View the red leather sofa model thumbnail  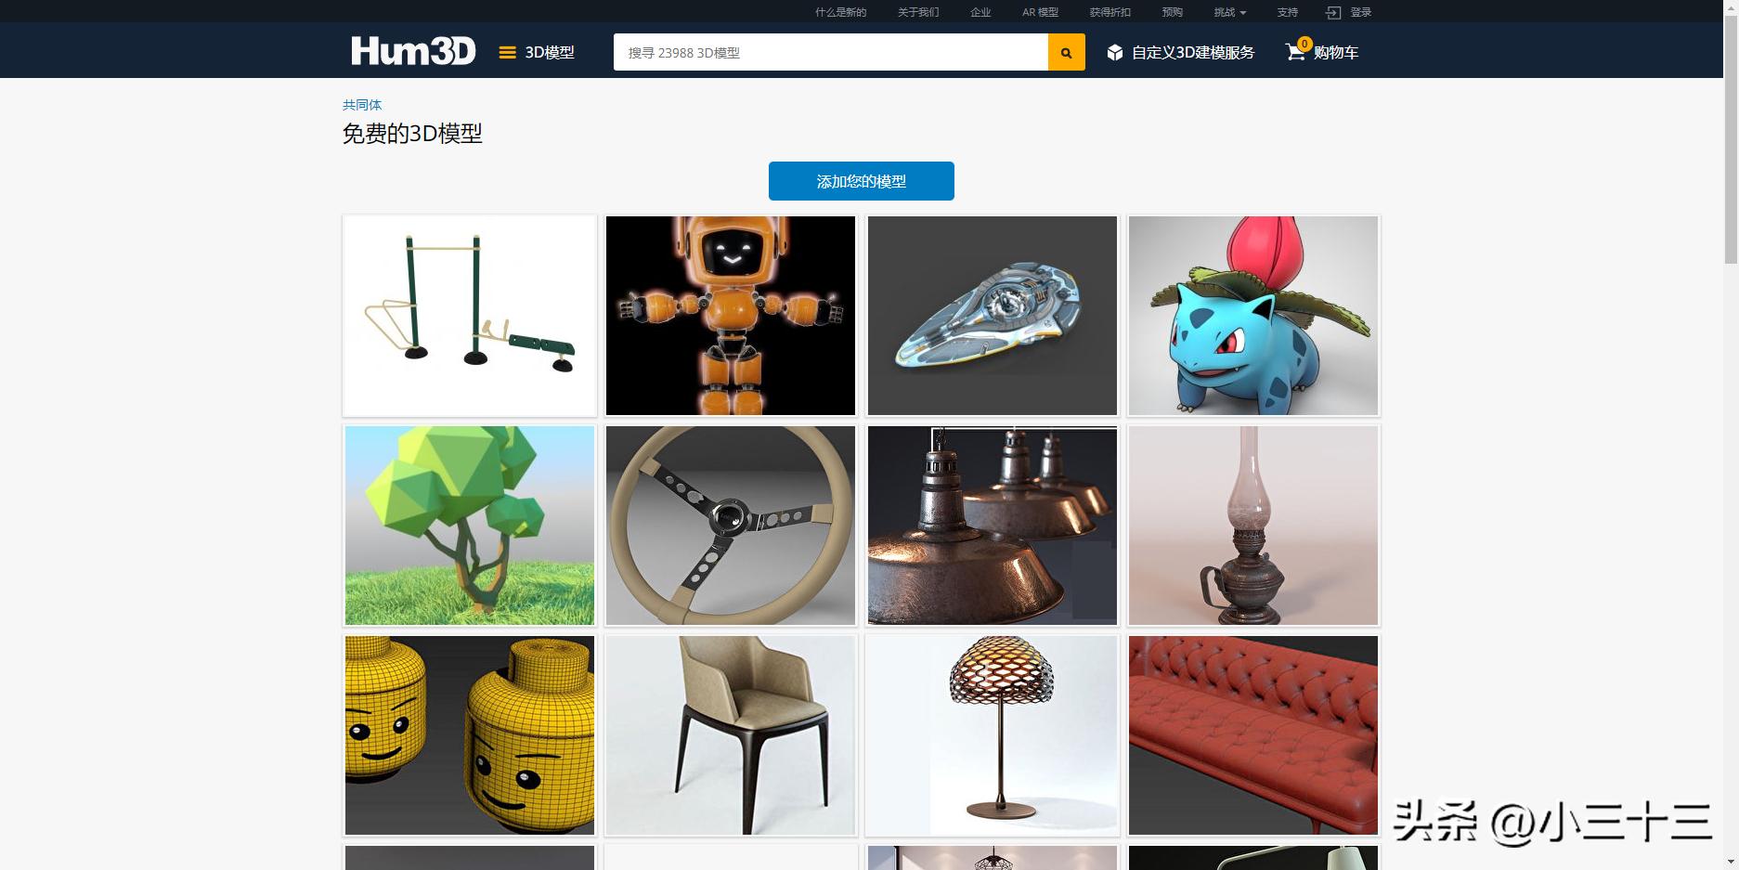click(1253, 735)
